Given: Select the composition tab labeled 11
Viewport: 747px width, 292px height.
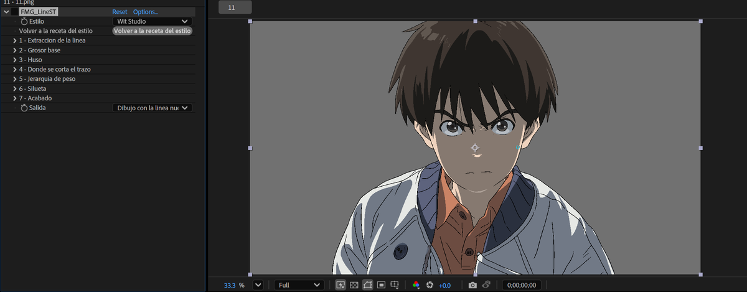Looking at the screenshot, I should point(235,7).
